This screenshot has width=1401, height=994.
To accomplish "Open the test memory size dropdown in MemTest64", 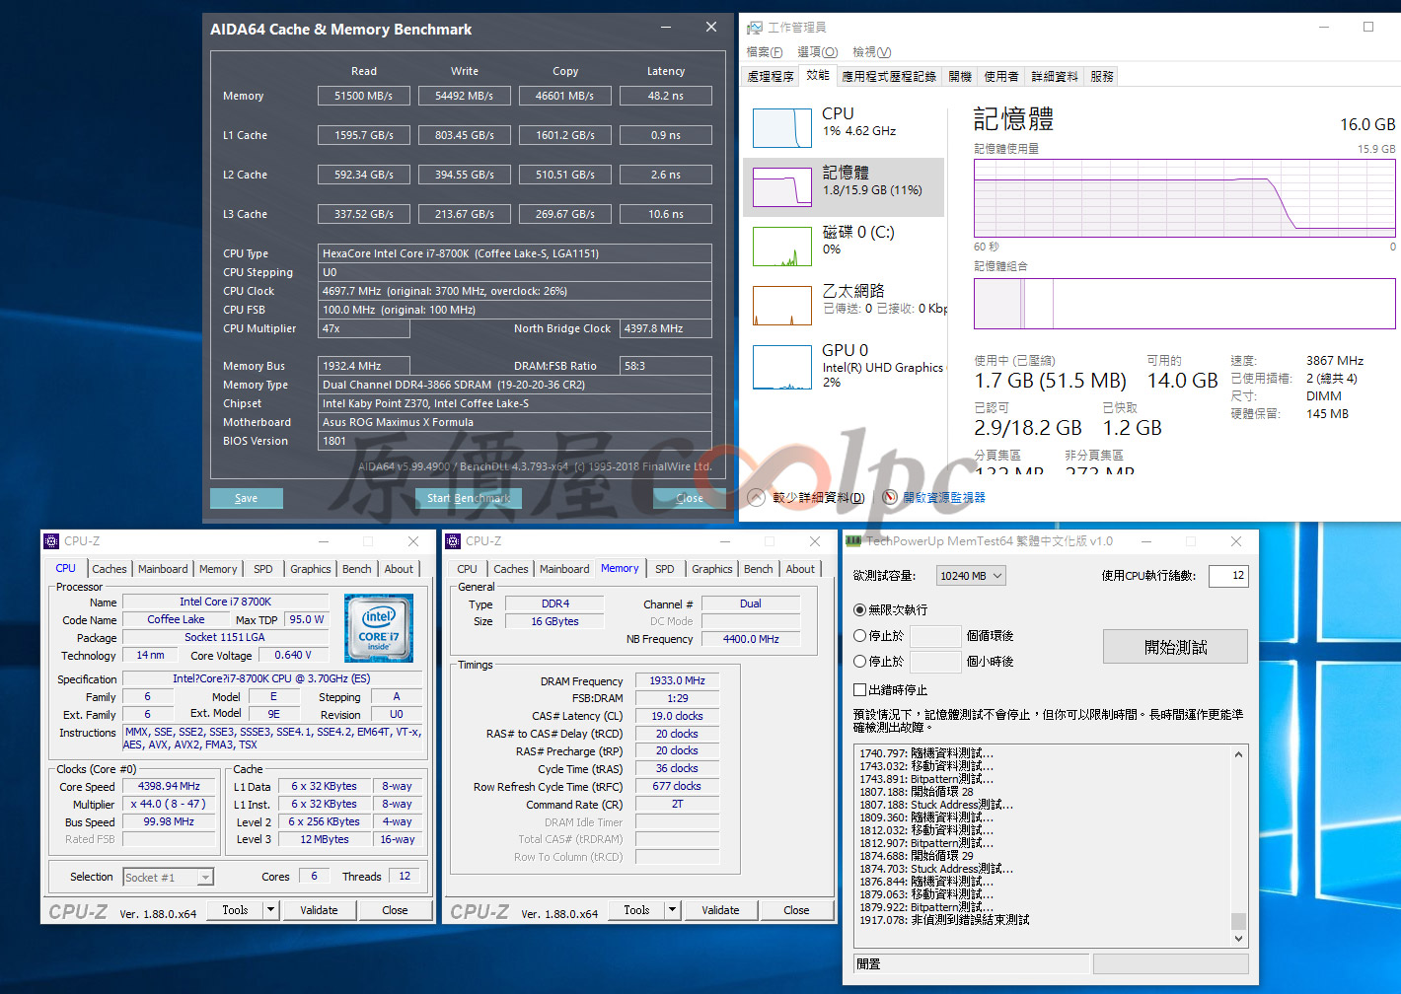I will pyautogui.click(x=971, y=576).
